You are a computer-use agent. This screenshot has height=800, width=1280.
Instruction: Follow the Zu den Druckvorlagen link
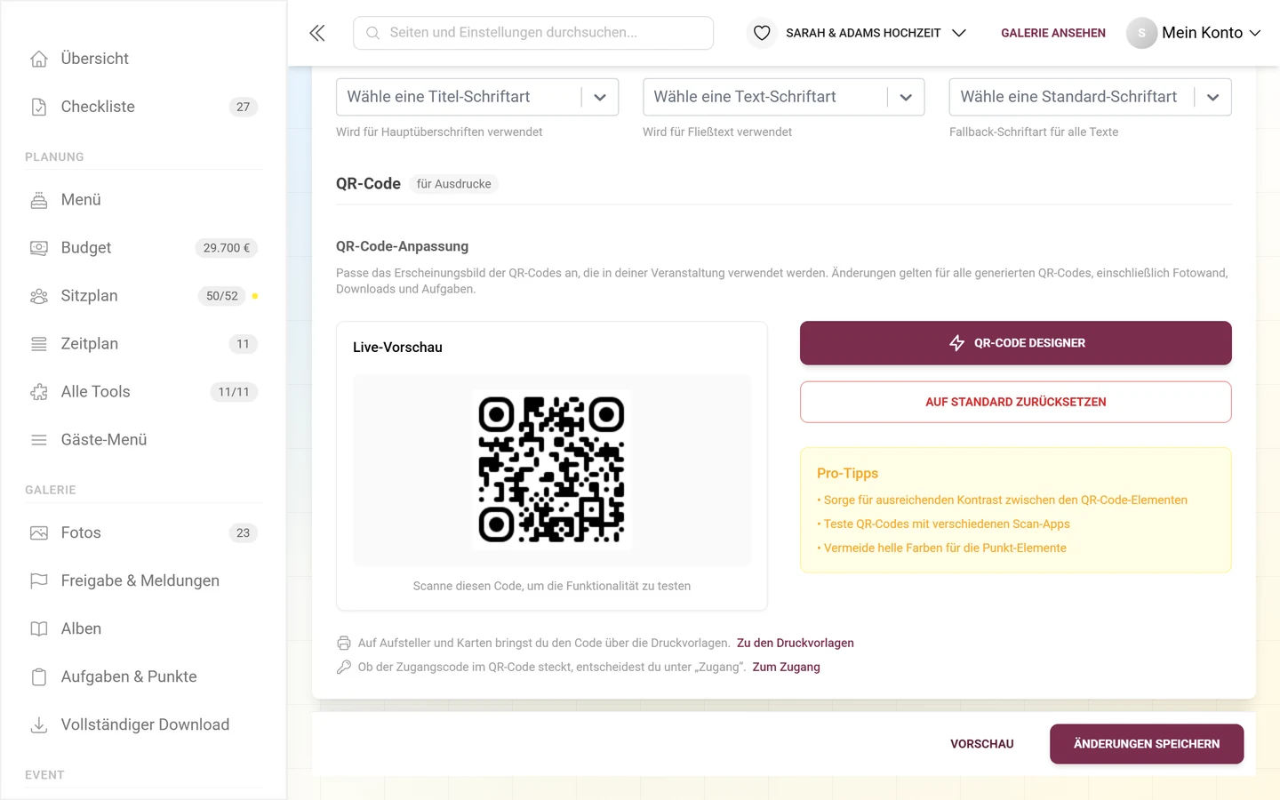tap(796, 644)
